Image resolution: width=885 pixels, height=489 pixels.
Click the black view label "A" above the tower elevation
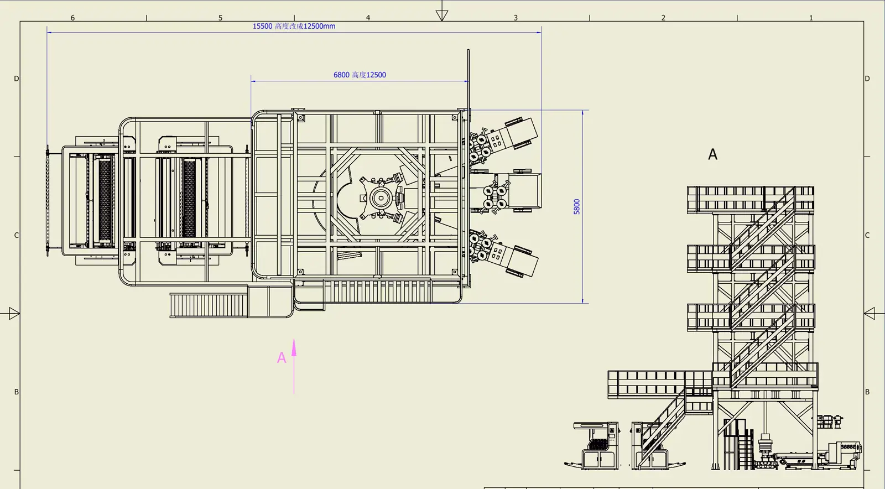pyautogui.click(x=713, y=154)
